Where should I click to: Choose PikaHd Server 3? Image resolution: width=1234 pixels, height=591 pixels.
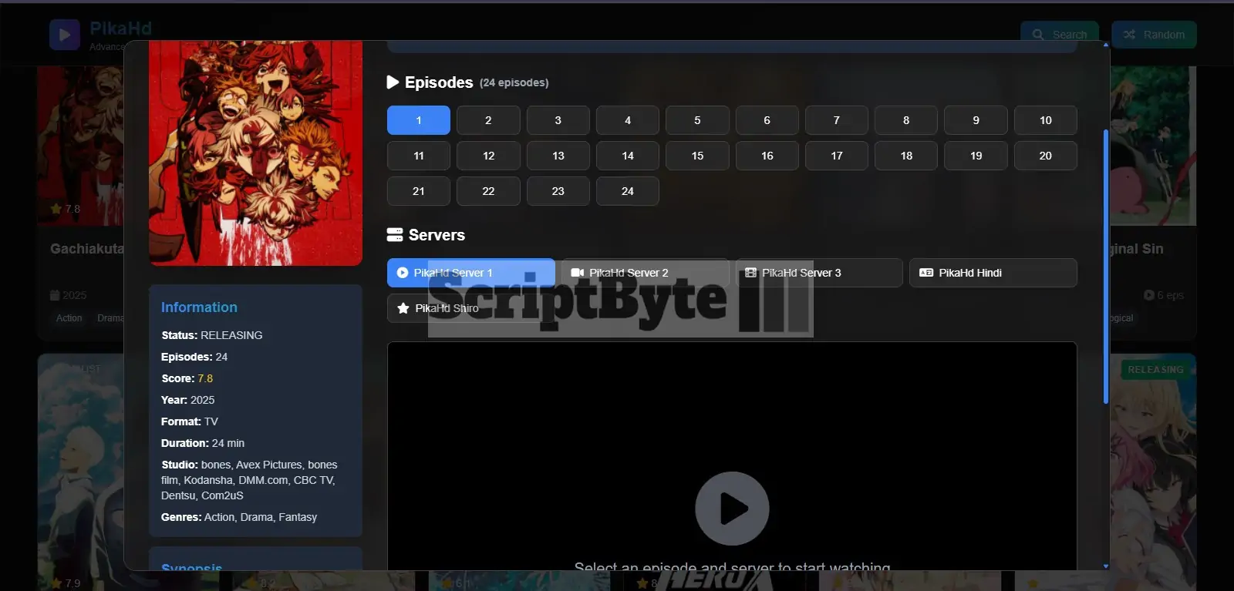coord(818,273)
